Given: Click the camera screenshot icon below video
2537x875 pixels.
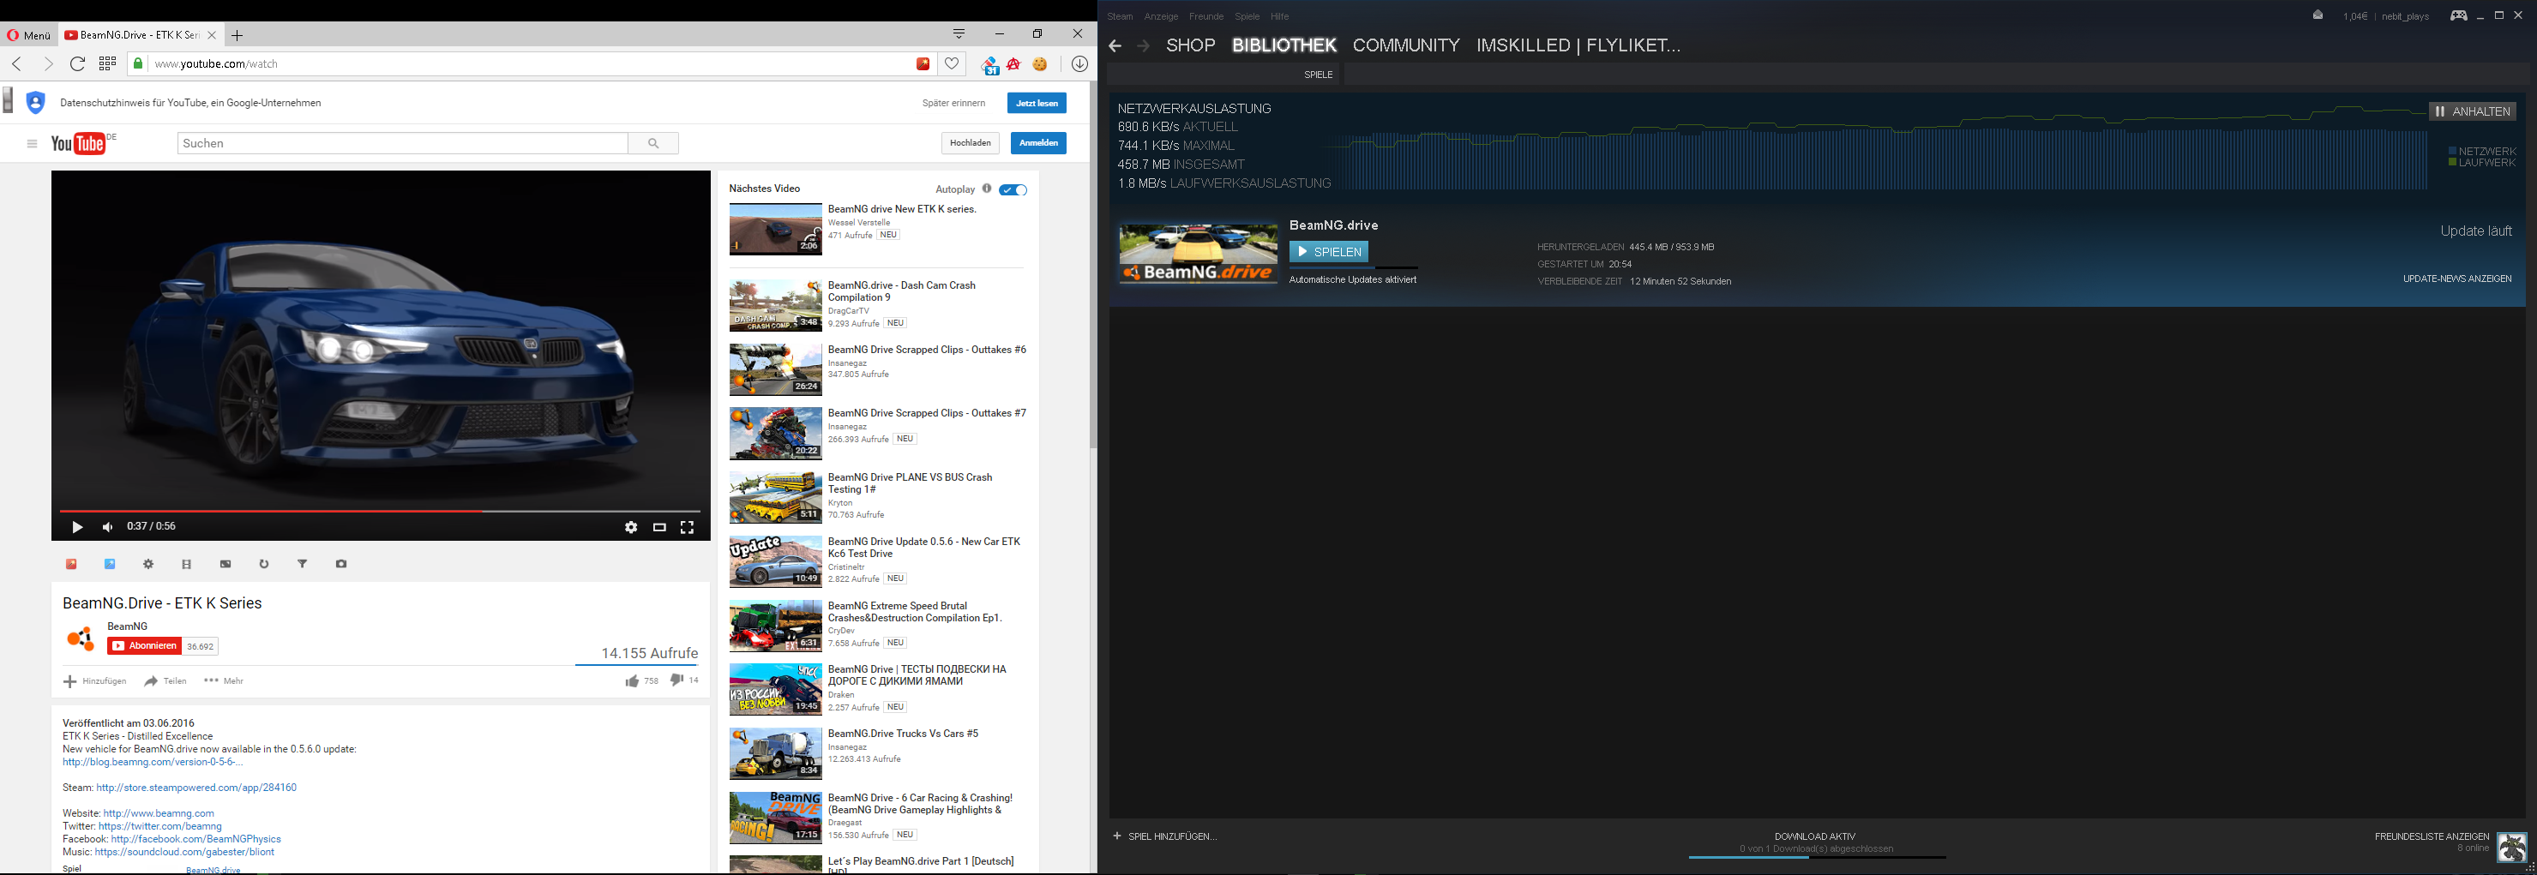Looking at the screenshot, I should (340, 564).
